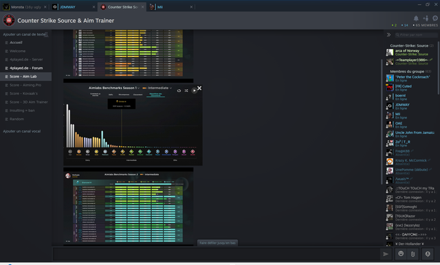Select member '-=Teamplayer1986=-'
The width and height of the screenshot is (440, 265).
click(411, 62)
